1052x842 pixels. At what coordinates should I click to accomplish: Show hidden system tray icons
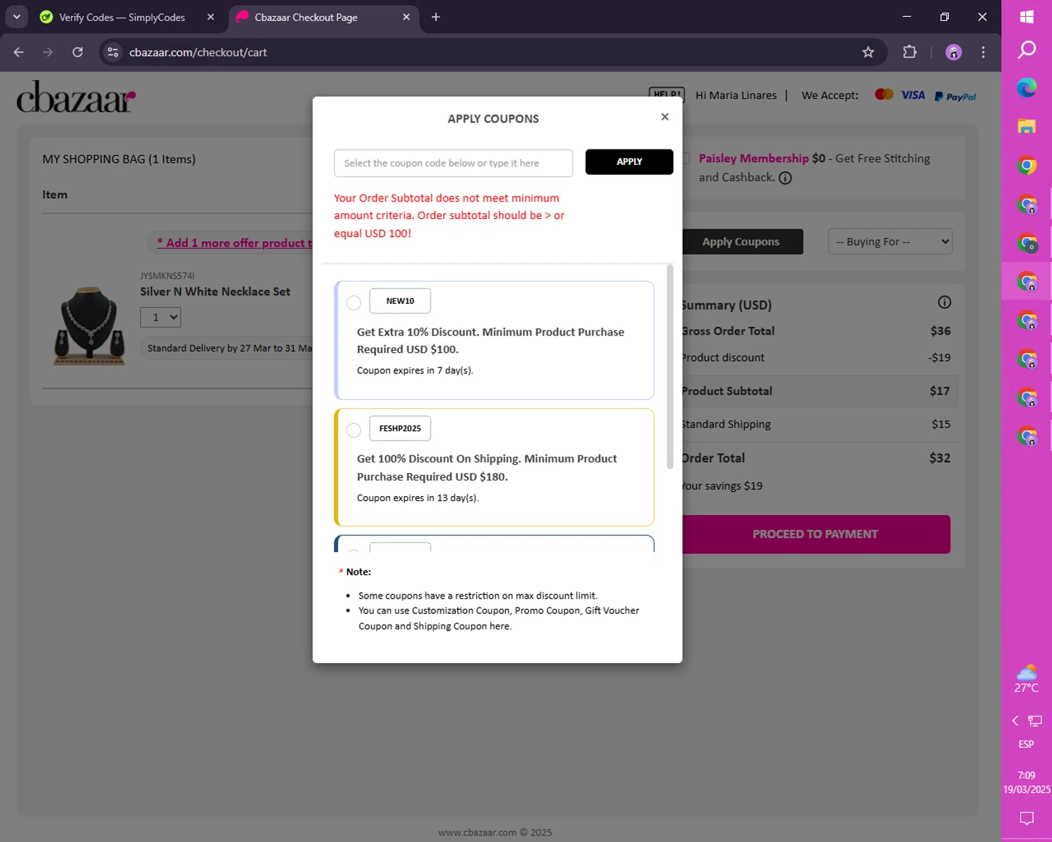[x=1015, y=721]
